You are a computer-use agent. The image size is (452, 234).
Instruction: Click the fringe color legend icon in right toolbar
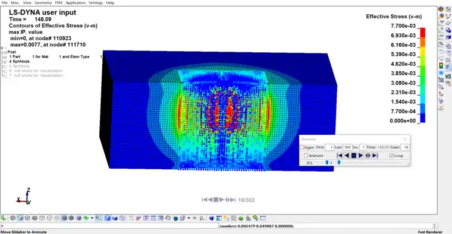441,66
